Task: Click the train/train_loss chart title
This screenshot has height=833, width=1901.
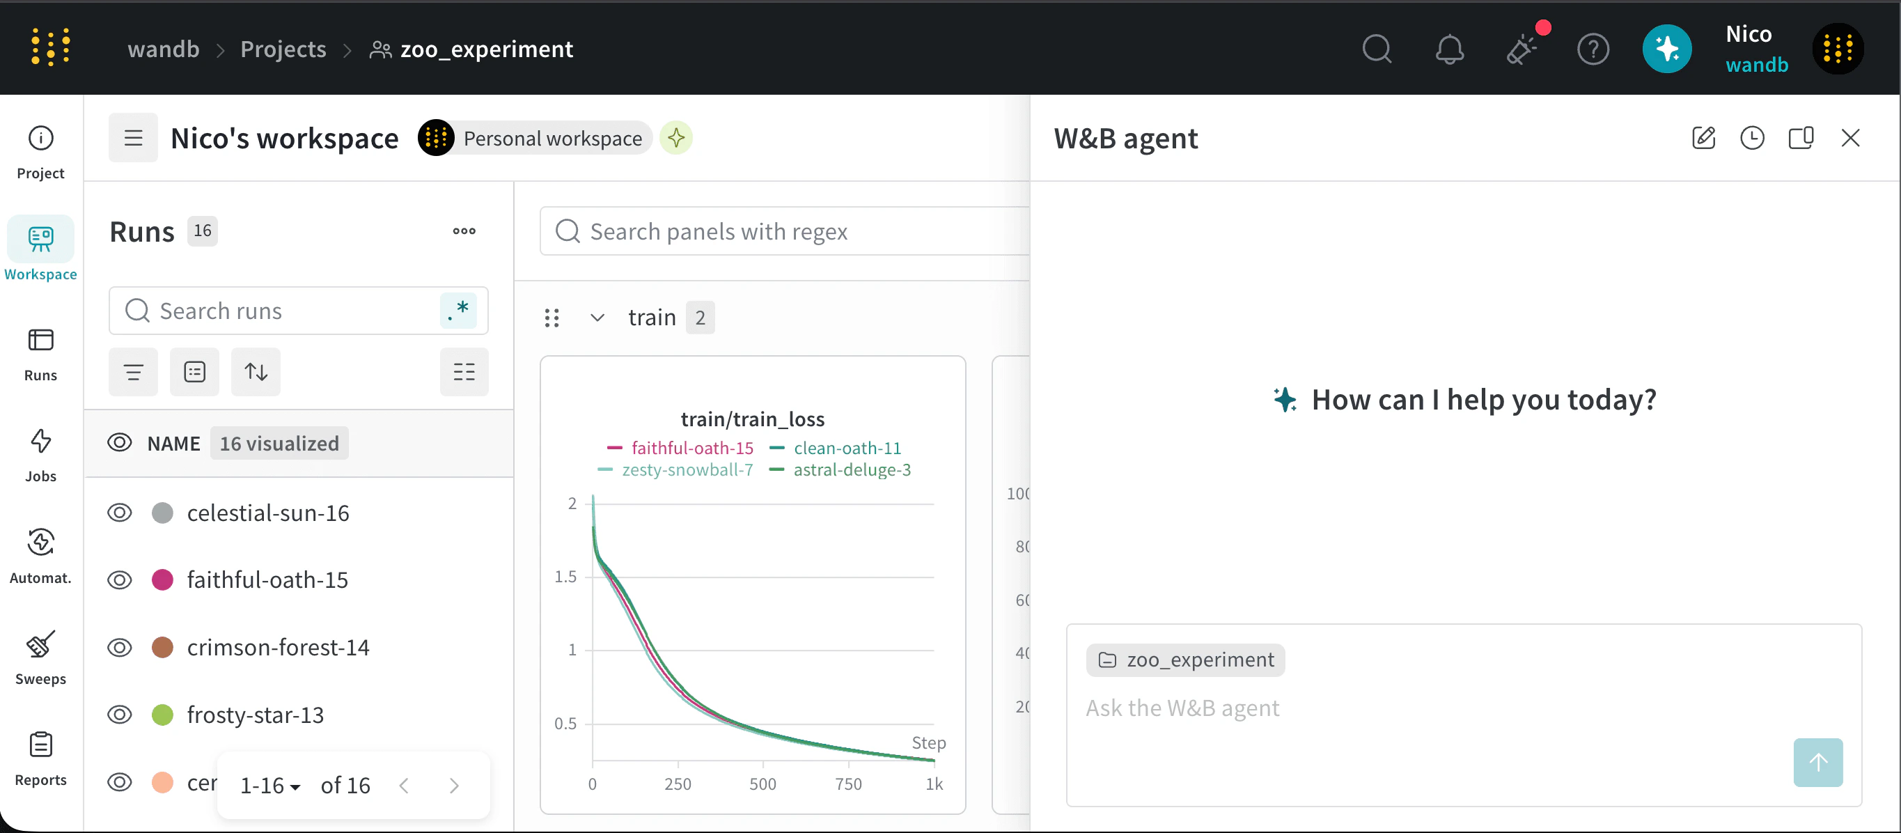Action: (x=752, y=419)
